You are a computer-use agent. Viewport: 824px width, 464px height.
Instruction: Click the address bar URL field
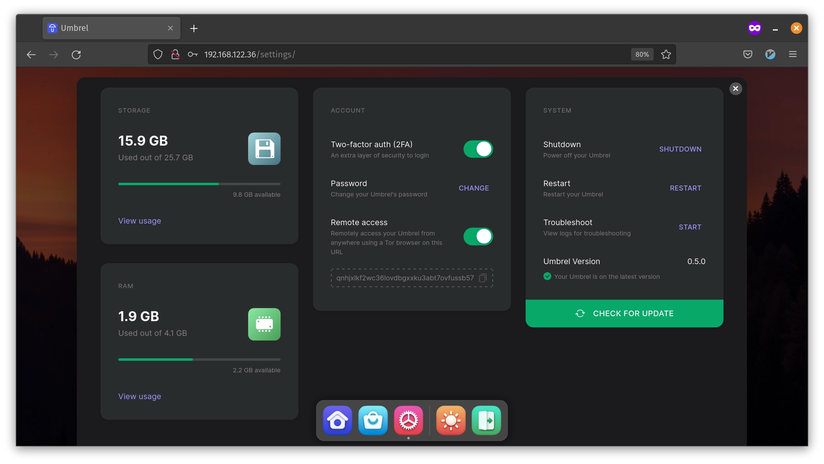coord(412,54)
